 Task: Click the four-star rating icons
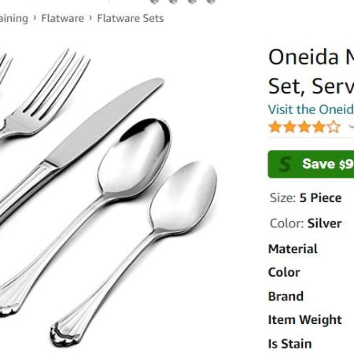(x=304, y=127)
